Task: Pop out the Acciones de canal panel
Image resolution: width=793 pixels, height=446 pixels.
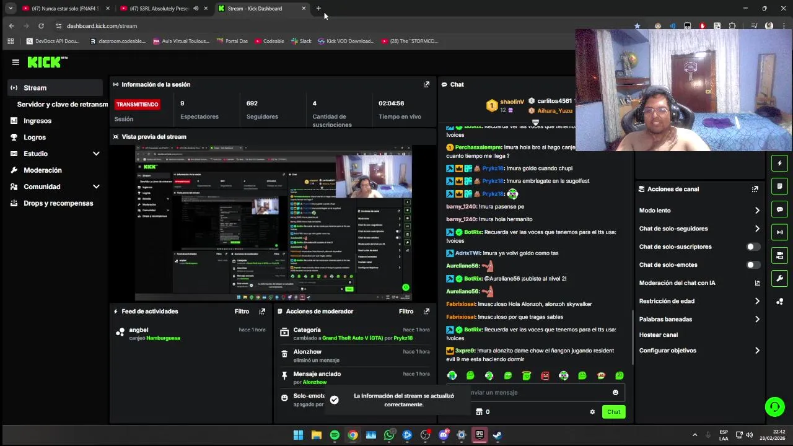Action: pos(755,189)
